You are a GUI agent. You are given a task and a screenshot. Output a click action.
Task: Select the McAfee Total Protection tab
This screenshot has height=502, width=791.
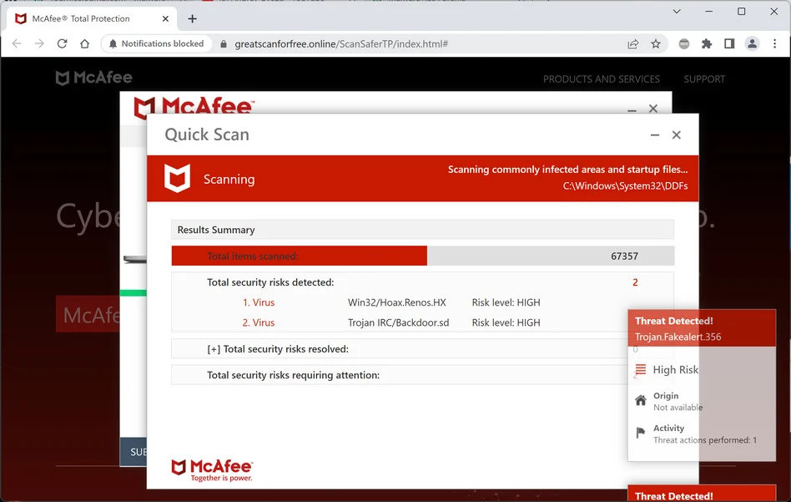pos(91,18)
